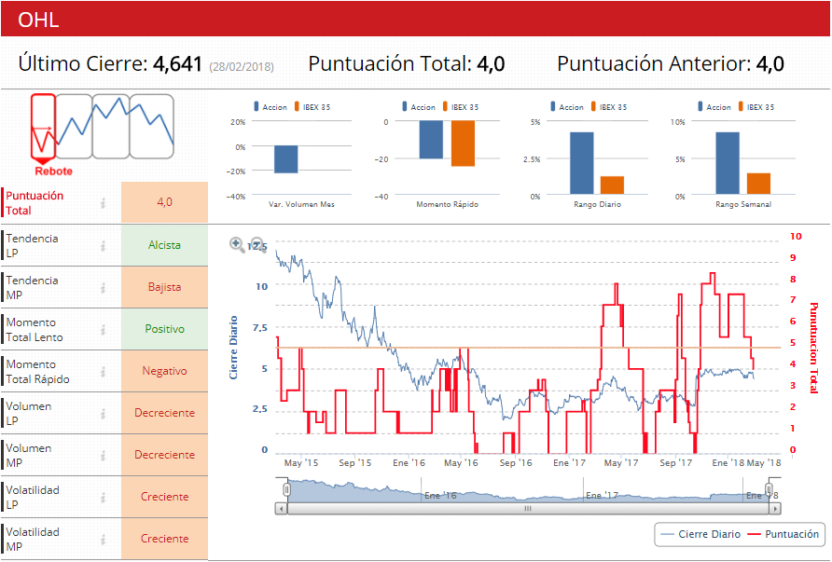Select the highlighted Rebote cycle phase box
The height and width of the screenshot is (562, 832).
pos(43,126)
